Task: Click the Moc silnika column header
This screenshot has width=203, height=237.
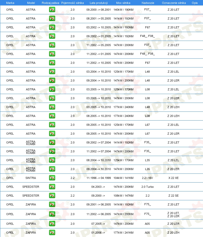Action: pos(123,3)
